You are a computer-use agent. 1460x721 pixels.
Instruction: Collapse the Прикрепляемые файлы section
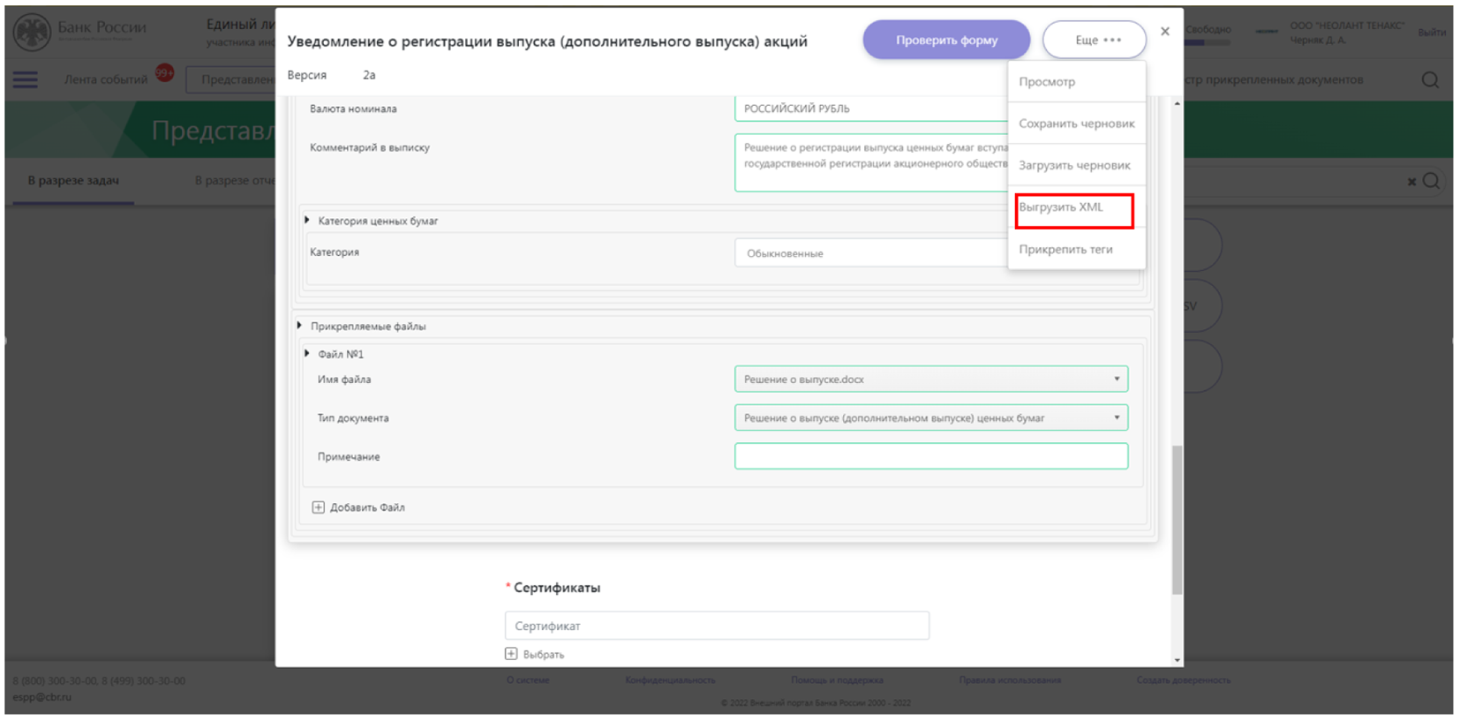(300, 326)
